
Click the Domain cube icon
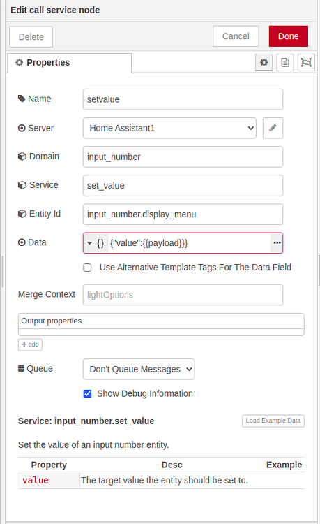22,157
